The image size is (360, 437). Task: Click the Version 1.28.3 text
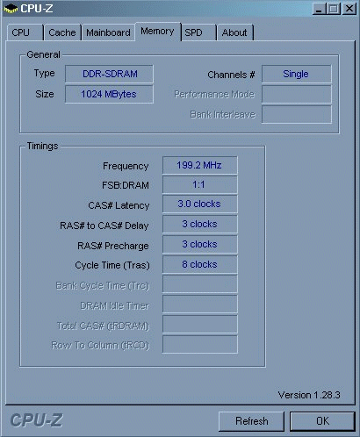click(309, 395)
